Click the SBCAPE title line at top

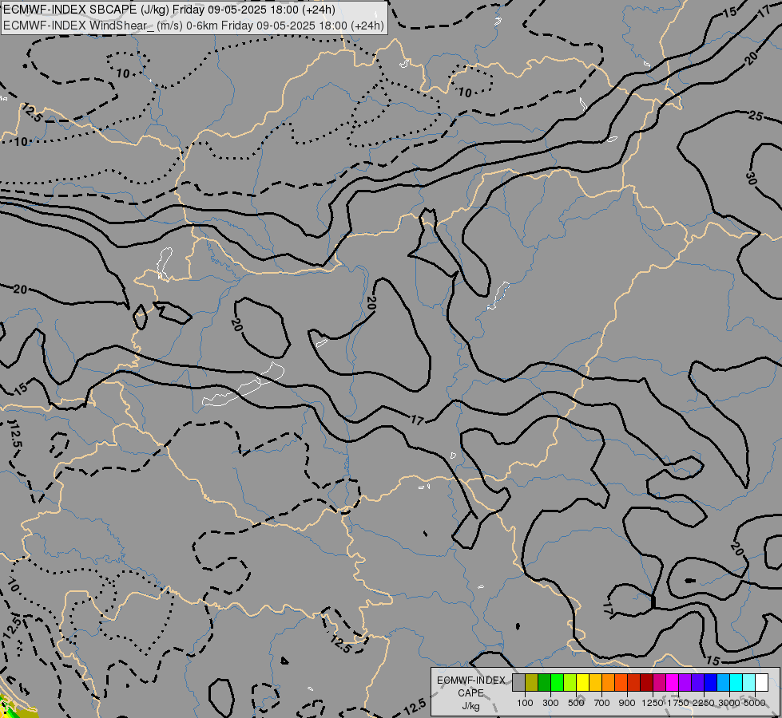(169, 10)
